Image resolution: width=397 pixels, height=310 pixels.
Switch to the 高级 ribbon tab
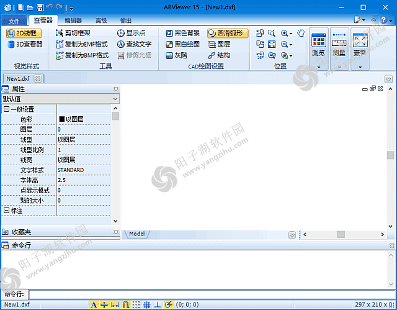101,21
